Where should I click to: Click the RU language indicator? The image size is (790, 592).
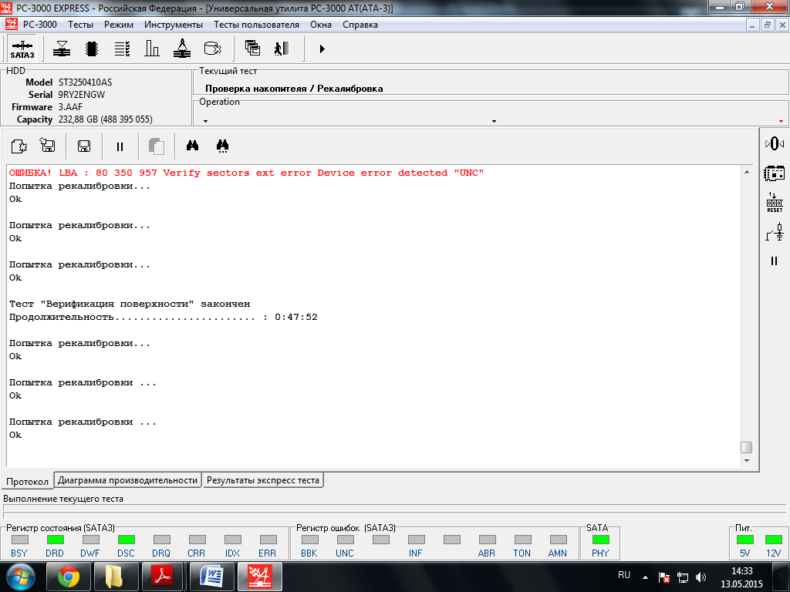pos(623,575)
